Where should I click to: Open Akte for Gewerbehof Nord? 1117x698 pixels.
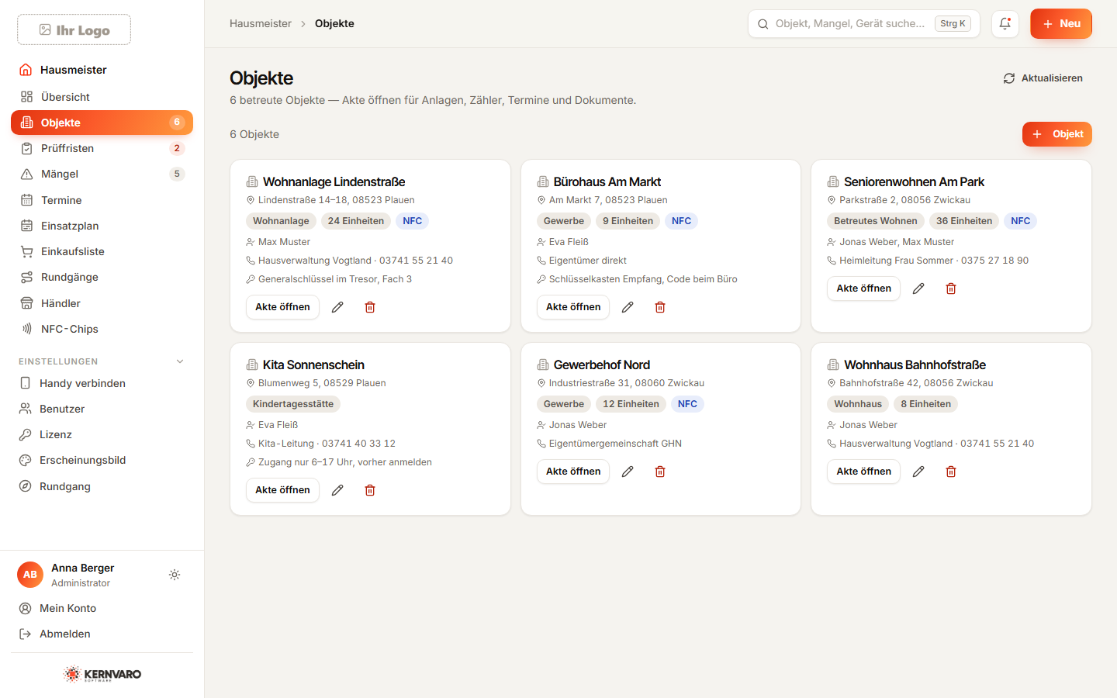[x=573, y=472]
